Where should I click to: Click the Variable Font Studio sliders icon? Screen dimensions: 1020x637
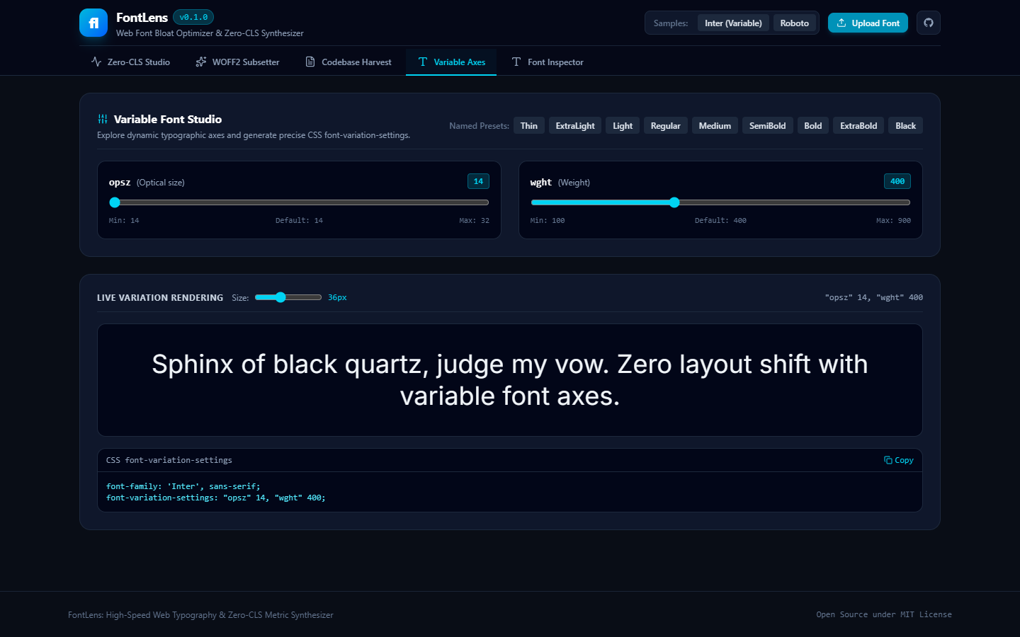(x=103, y=119)
